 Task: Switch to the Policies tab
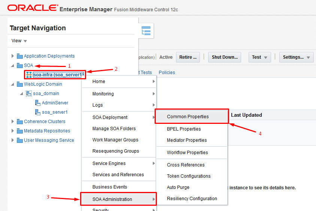(167, 73)
